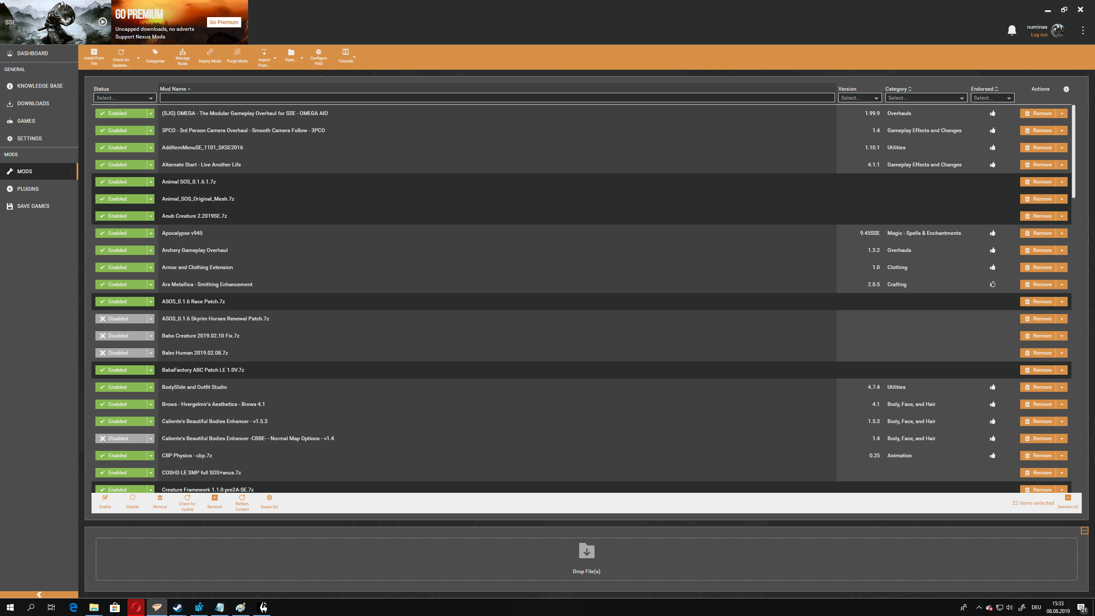Image resolution: width=1095 pixels, height=616 pixels.
Task: Open Manage Rules from the toolbar
Action: pyautogui.click(x=182, y=57)
